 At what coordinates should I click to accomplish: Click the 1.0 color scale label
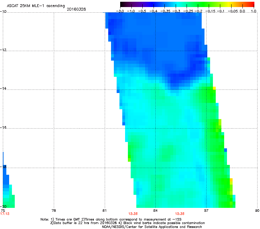click(254, 11)
